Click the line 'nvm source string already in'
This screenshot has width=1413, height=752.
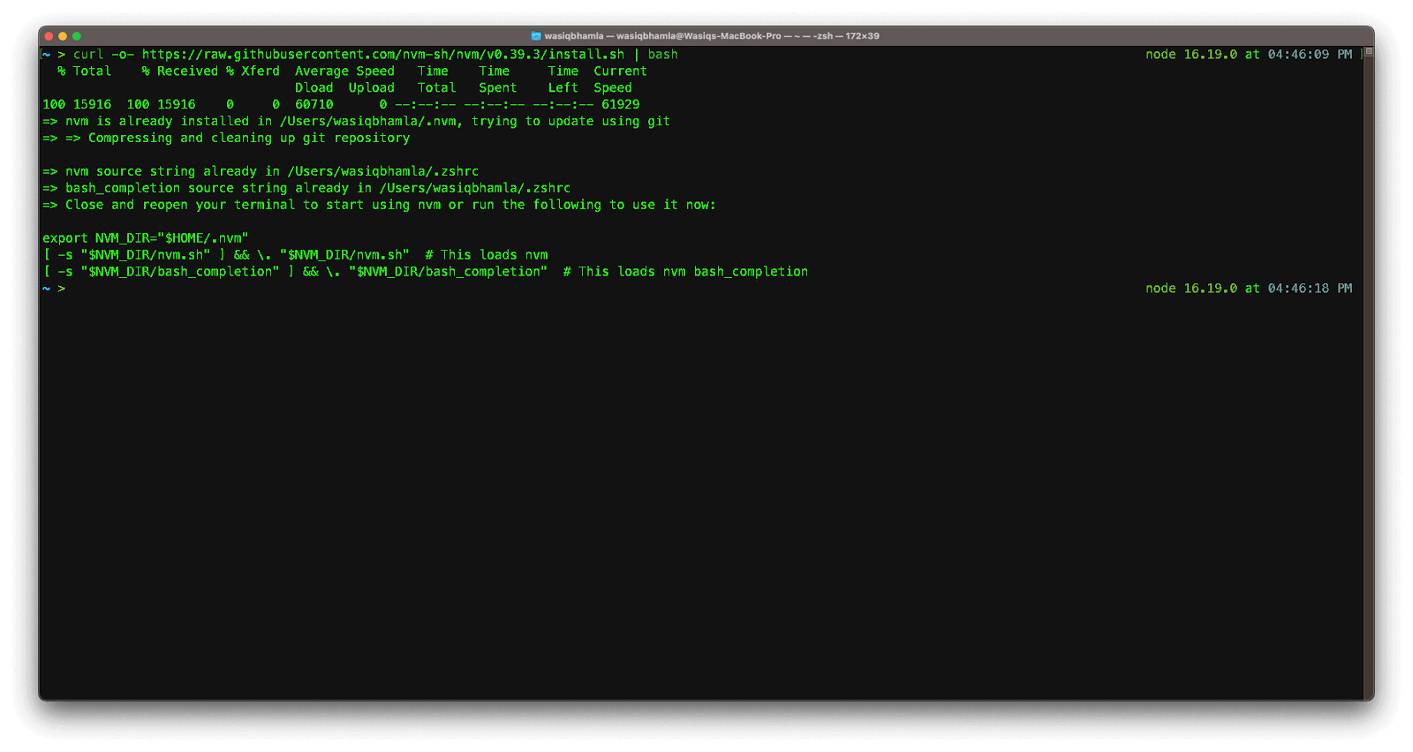261,172
